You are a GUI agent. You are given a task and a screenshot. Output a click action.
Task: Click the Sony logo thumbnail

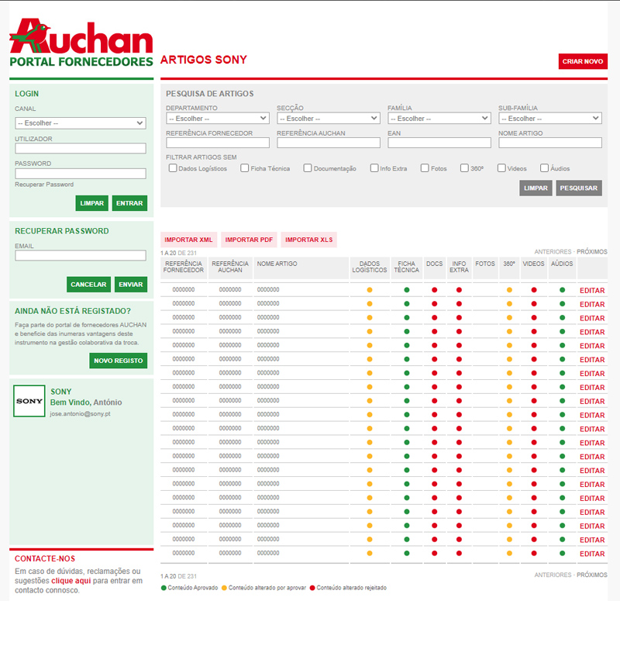coord(29,401)
